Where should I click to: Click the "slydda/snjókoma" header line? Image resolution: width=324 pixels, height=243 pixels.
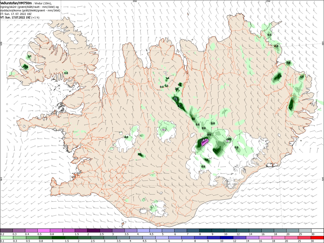(x=30, y=10)
